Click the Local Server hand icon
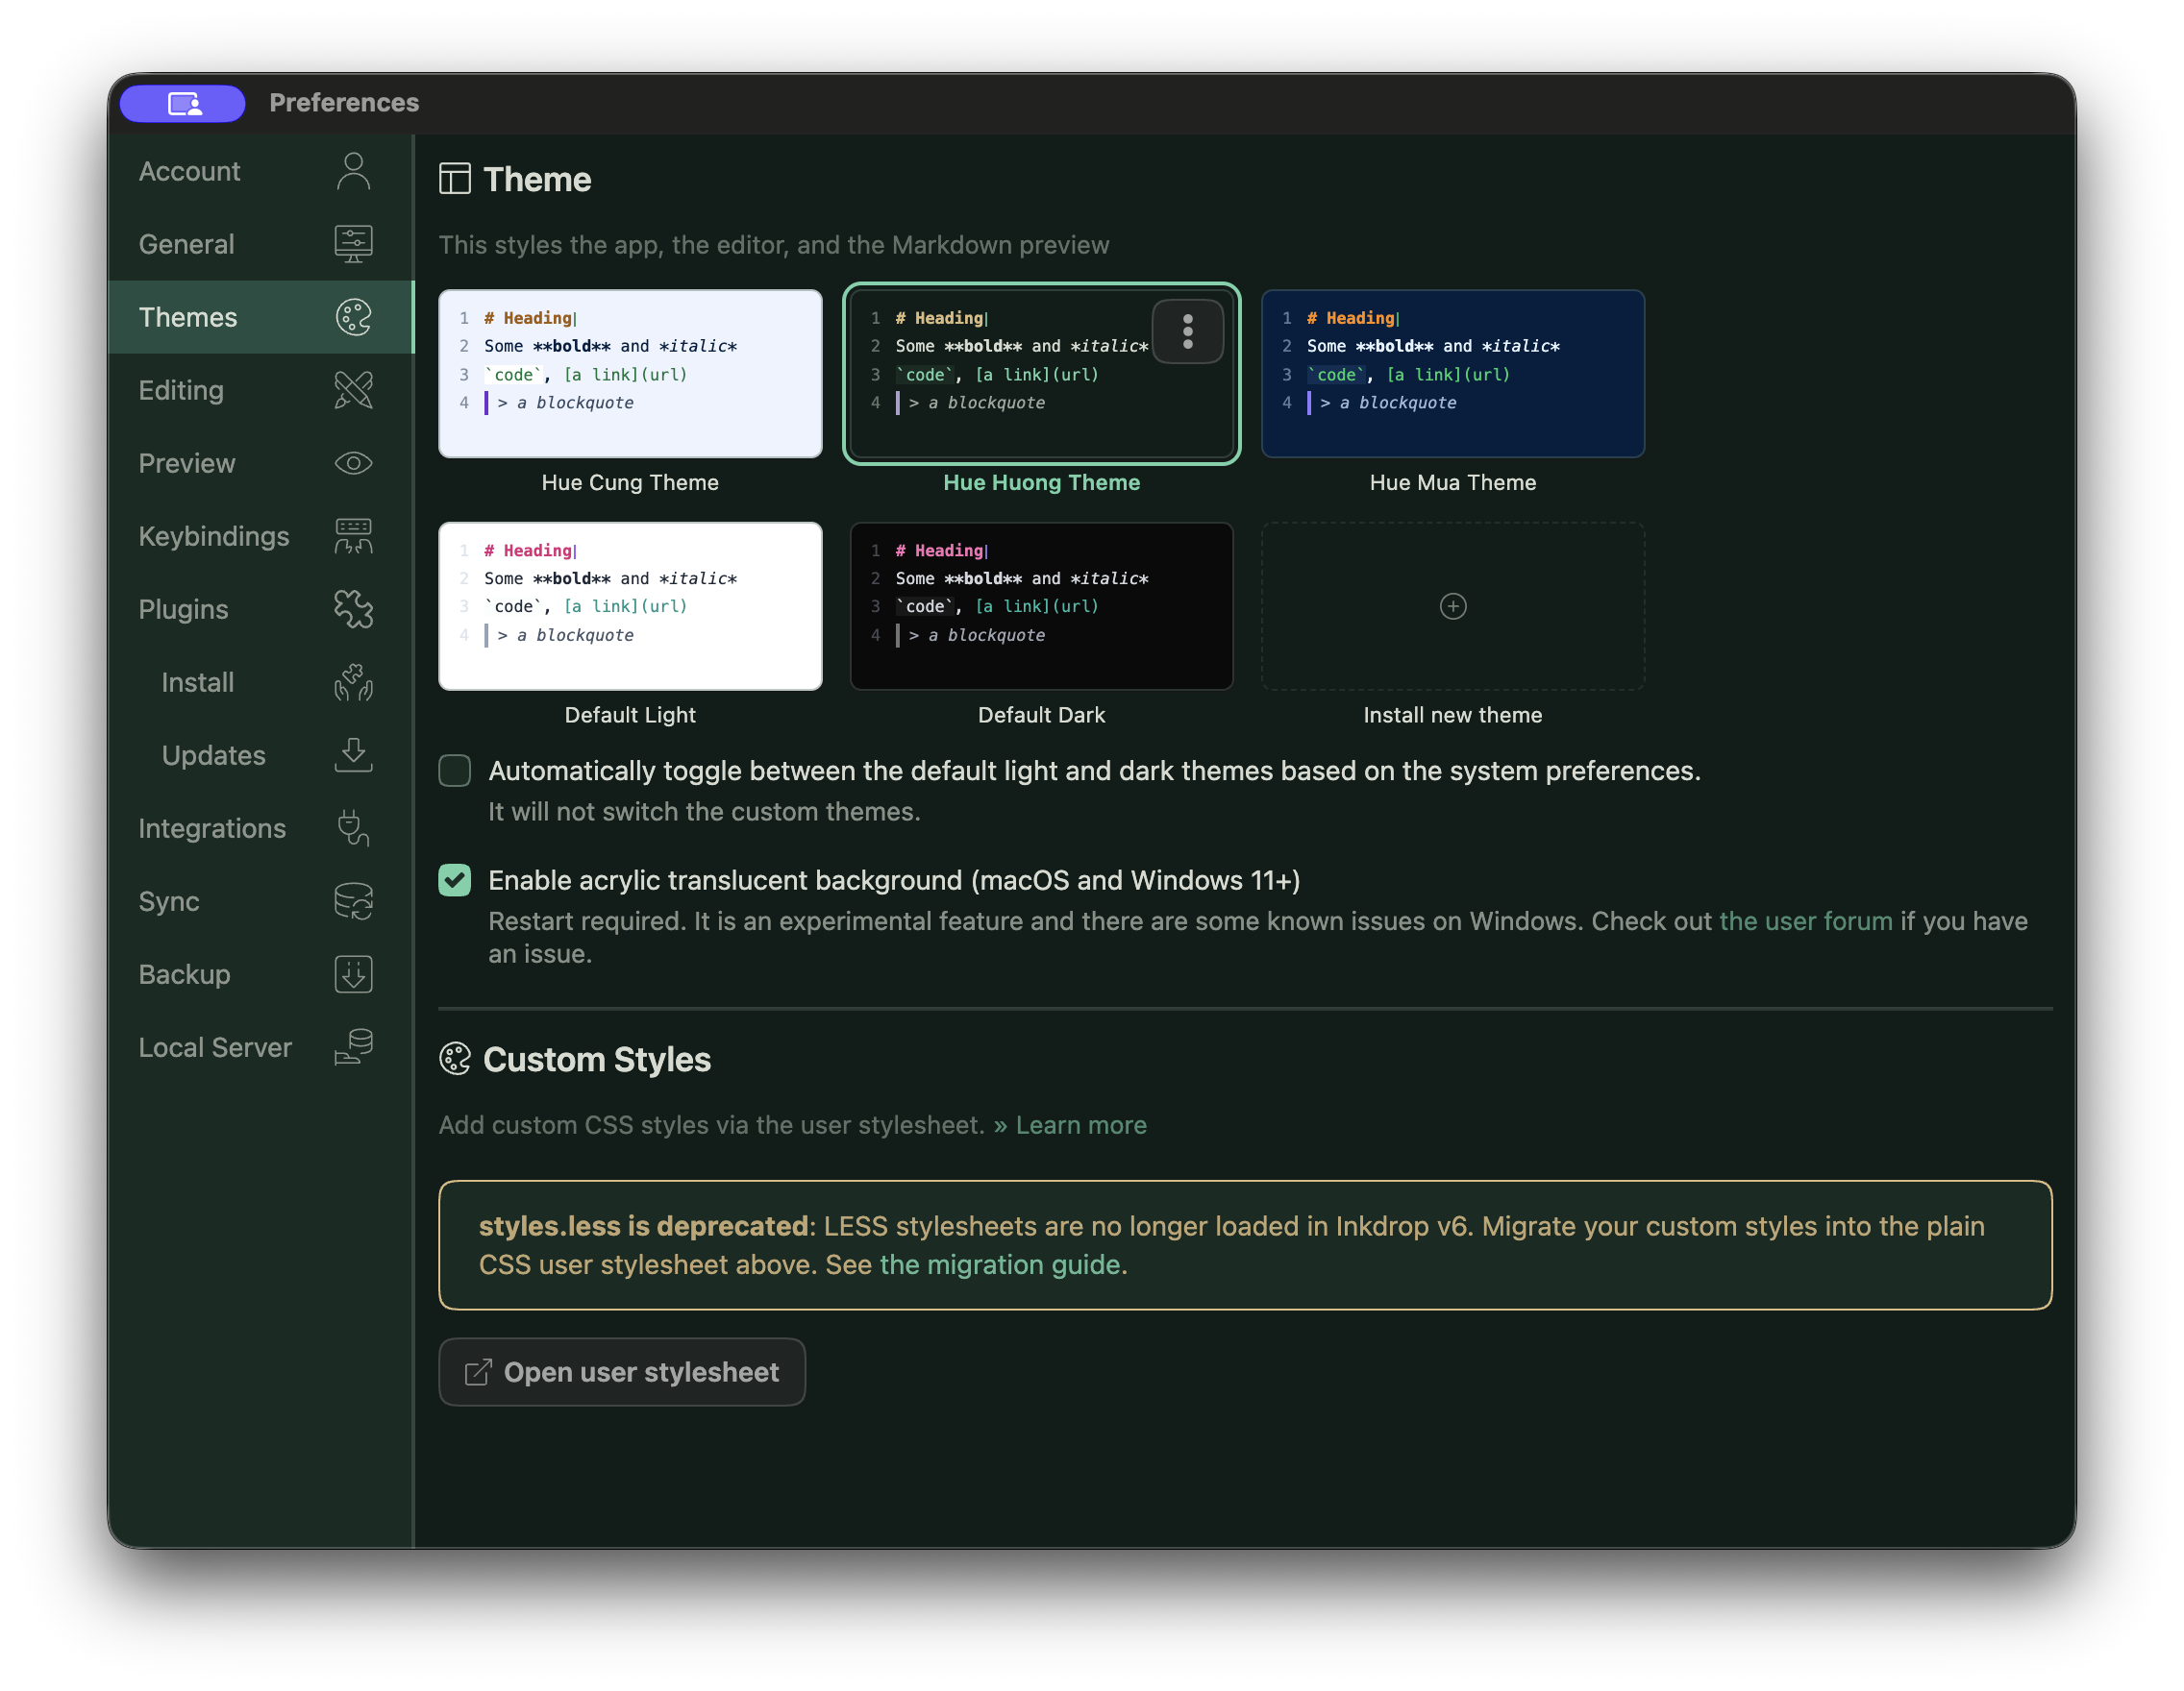 (353, 1046)
